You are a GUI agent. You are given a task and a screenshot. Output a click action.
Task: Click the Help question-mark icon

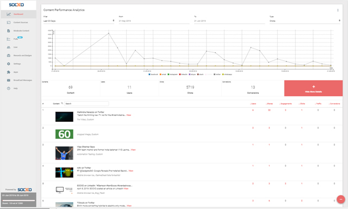click(x=9, y=88)
